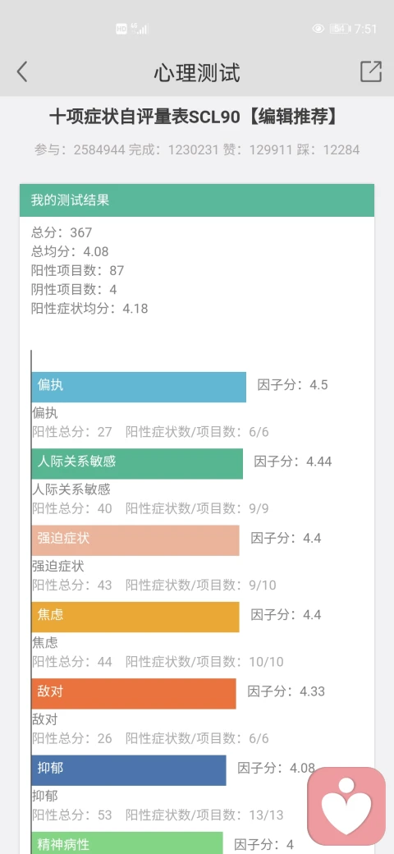Tap the dark blue 抑郁 bar
Screen dimensions: 394x854
click(x=129, y=770)
